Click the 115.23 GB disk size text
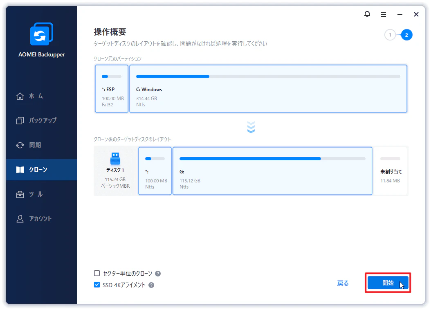The image size is (431, 310). pyautogui.click(x=115, y=180)
